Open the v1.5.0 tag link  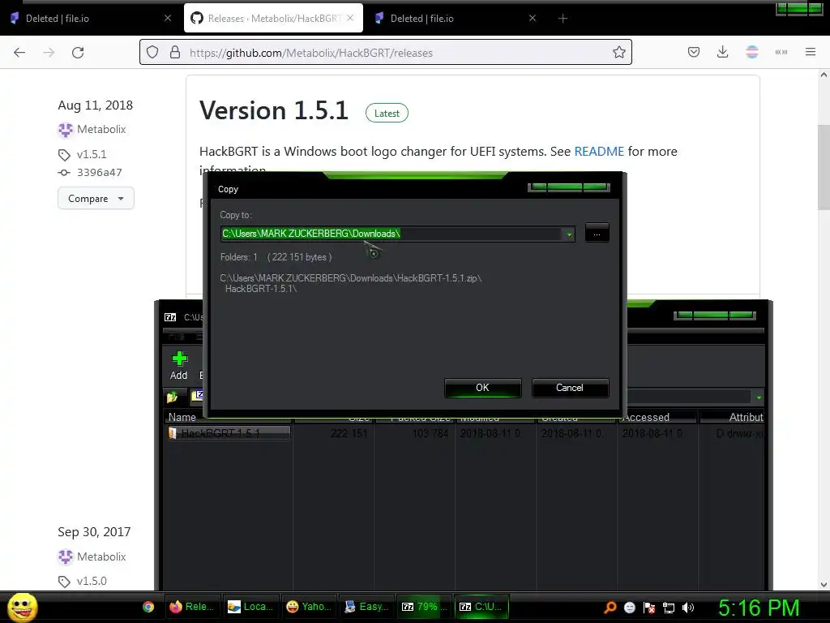(92, 581)
